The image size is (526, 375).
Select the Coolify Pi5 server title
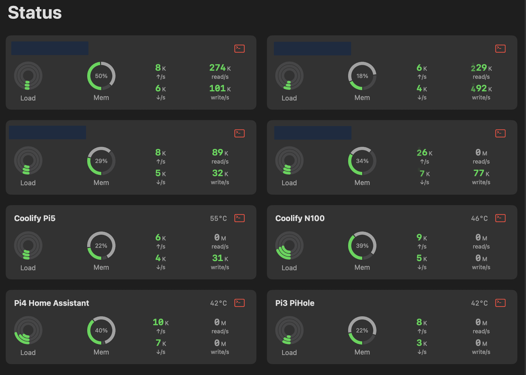(x=35, y=218)
